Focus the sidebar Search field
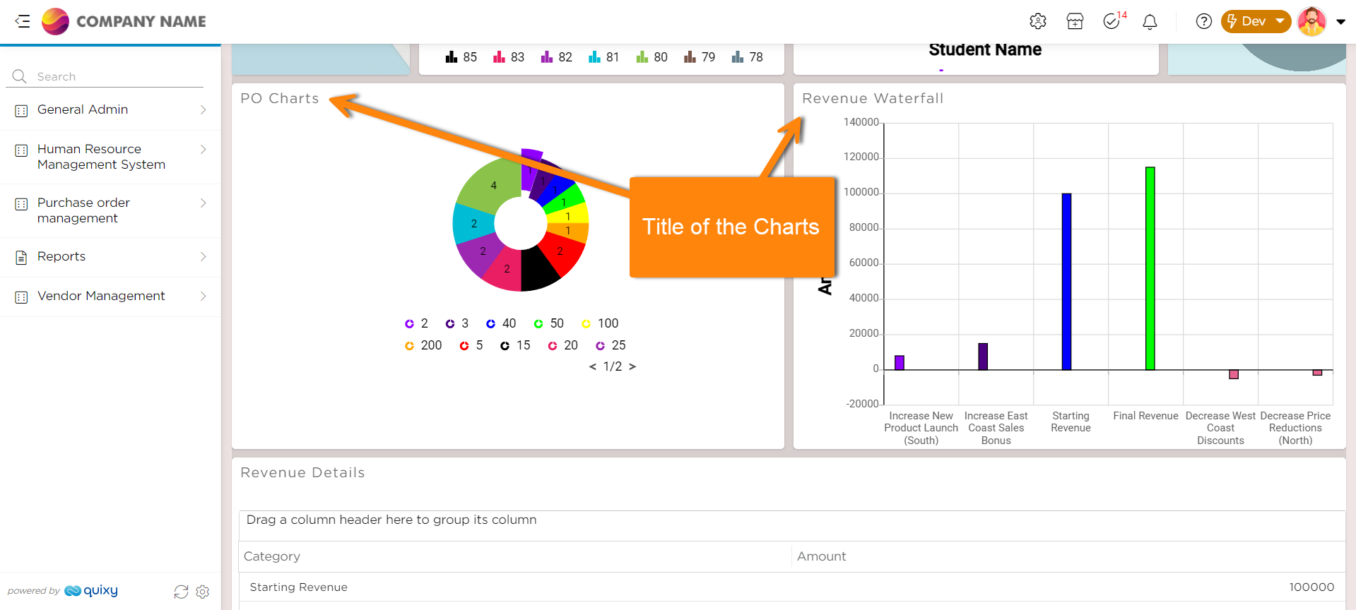 (113, 76)
